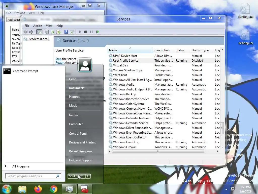Click the Stop the service link
The width and height of the screenshot is (258, 194).
(58, 59)
